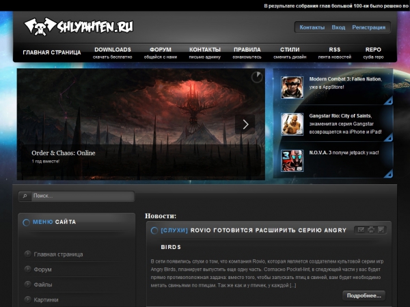Click the Подробнее... button
The width and height of the screenshot is (410, 307).
pos(364,295)
